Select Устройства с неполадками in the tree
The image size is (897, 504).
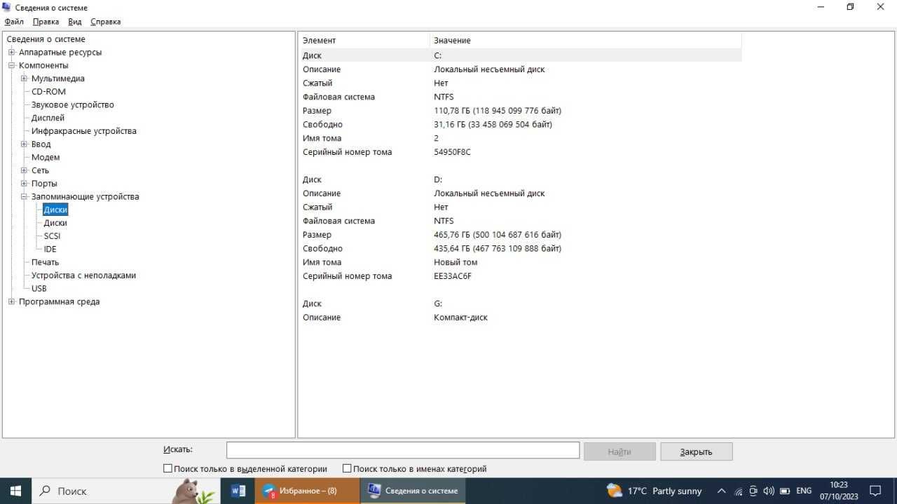click(x=83, y=275)
